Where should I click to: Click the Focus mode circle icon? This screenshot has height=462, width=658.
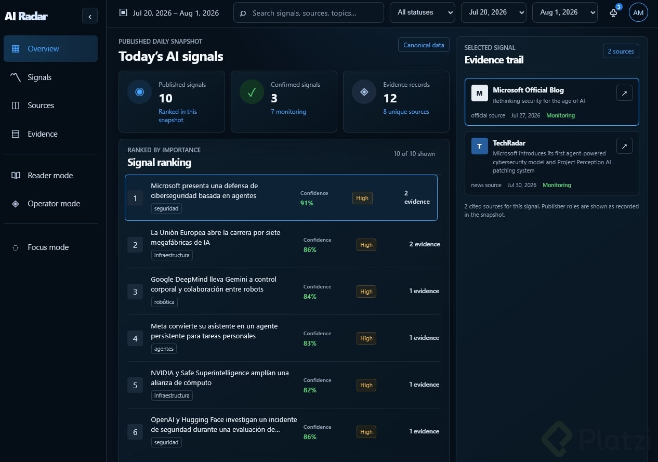[x=16, y=247]
